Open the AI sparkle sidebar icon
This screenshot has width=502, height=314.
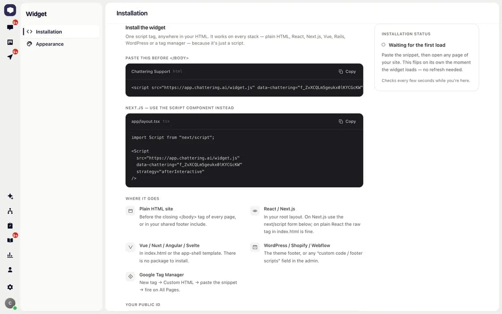[x=10, y=196]
